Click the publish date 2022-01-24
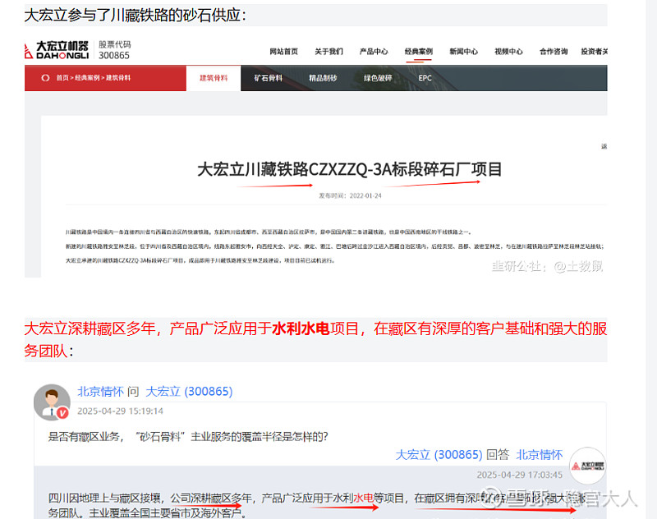The height and width of the screenshot is (519, 657). (365, 195)
